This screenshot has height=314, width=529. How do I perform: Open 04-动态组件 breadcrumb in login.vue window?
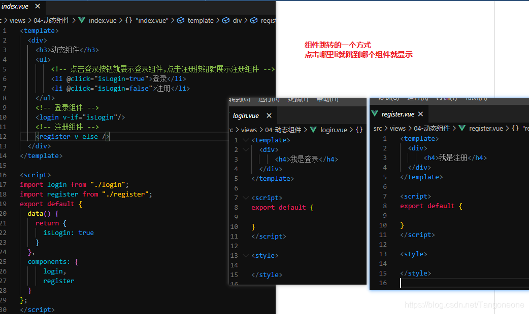(x=283, y=130)
